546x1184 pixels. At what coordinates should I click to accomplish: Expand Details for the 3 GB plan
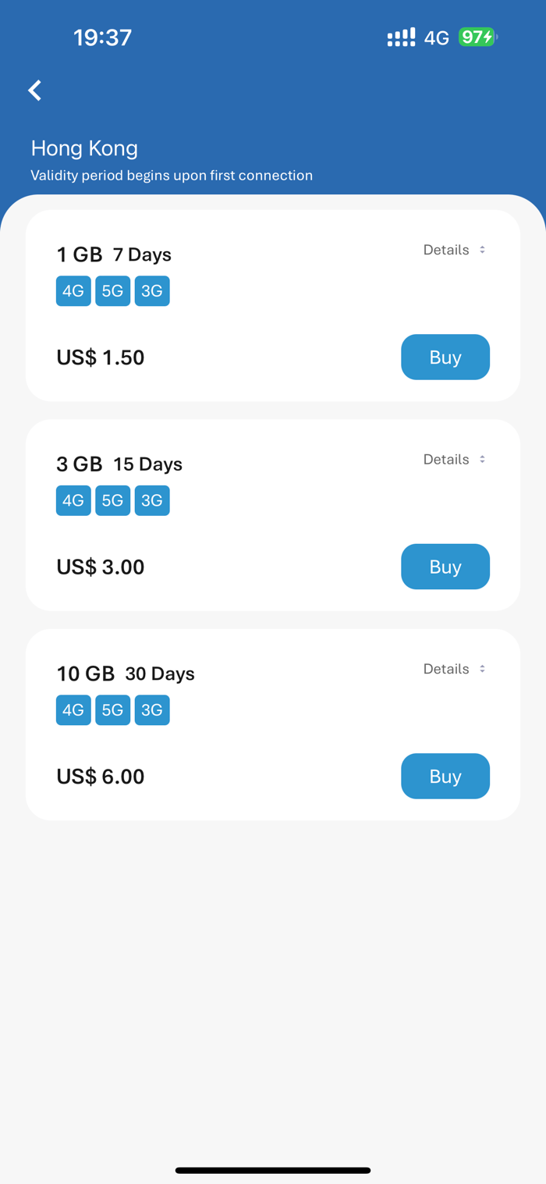[454, 459]
